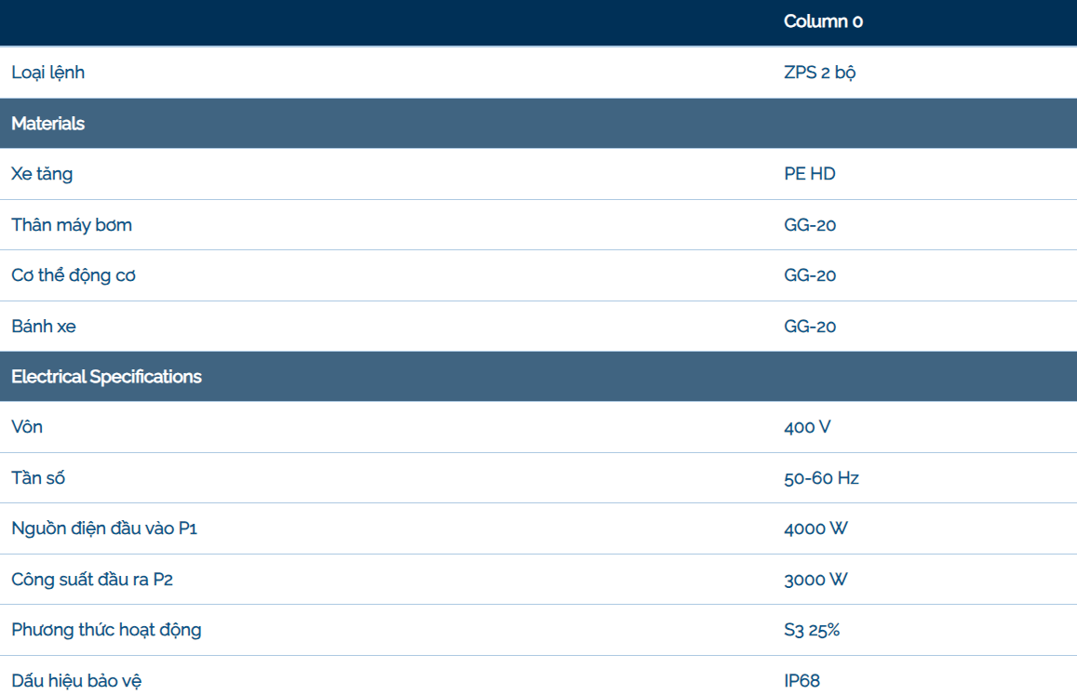The image size is (1077, 695).
Task: Click the Tần số row label
Action: pos(38,478)
